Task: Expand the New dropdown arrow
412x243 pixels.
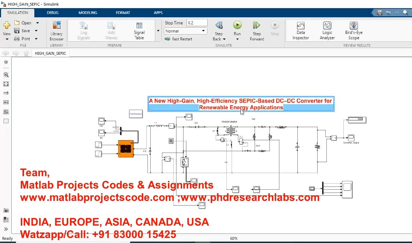Action: click(x=7, y=39)
